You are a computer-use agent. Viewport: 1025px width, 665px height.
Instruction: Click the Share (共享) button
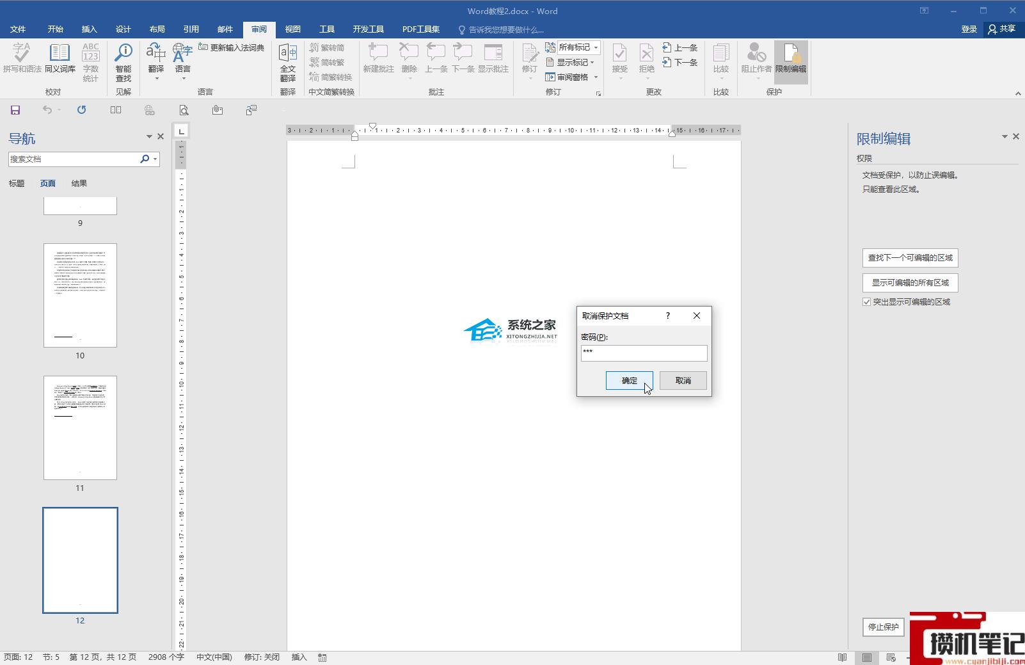[1002, 29]
